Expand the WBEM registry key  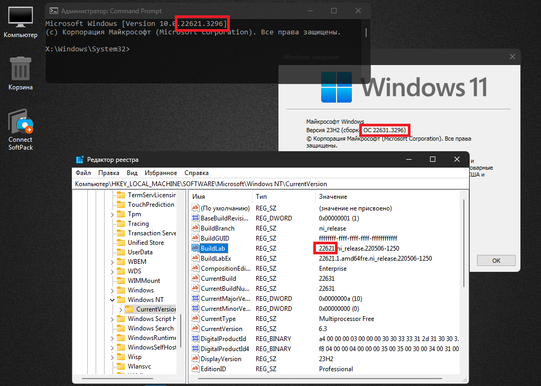coord(112,262)
